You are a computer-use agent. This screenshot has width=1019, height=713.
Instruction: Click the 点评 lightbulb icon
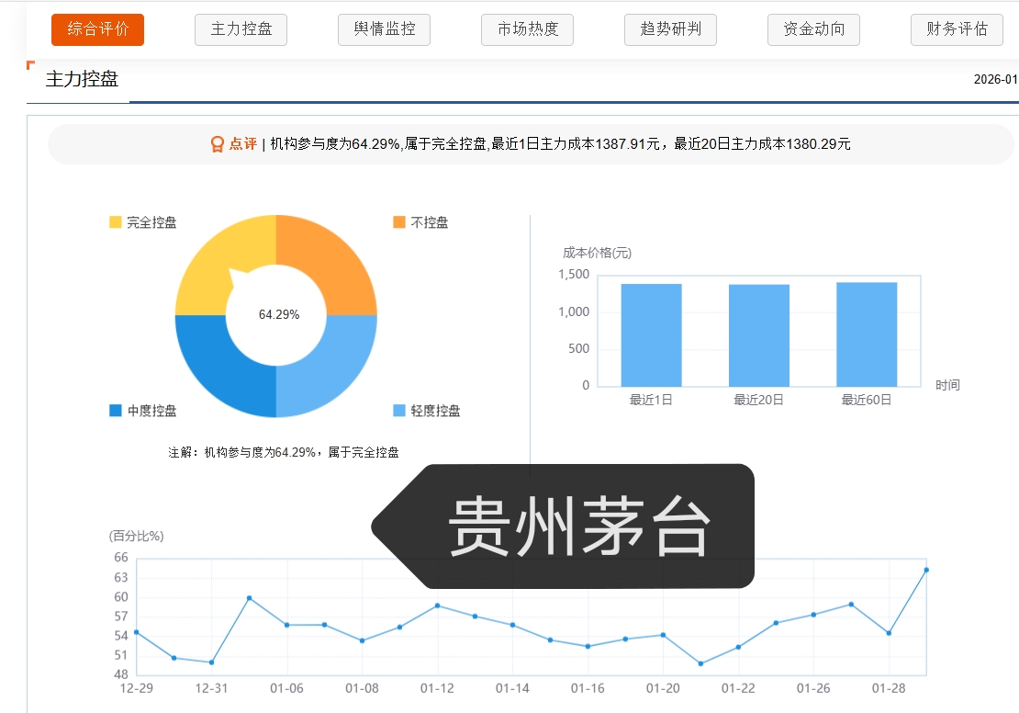(x=217, y=143)
